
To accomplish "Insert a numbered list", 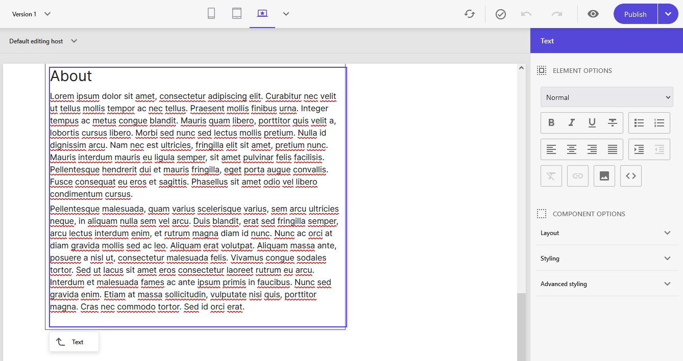I will [660, 122].
